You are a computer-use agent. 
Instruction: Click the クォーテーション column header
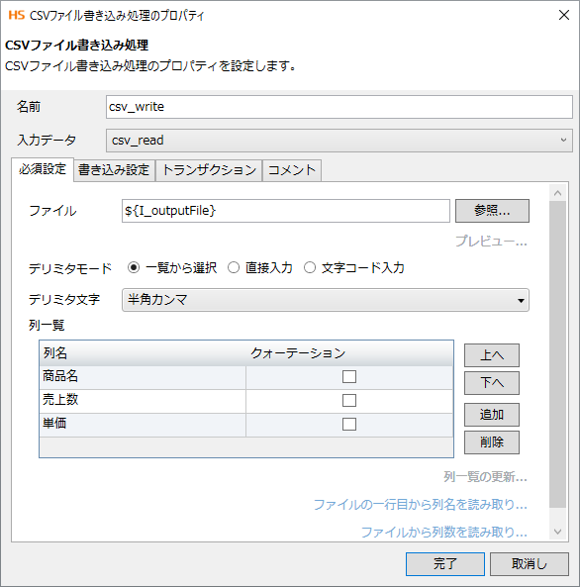pyautogui.click(x=349, y=353)
